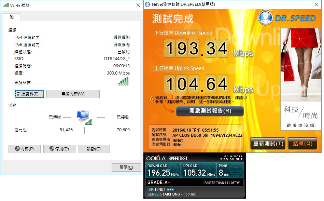Click the downlink speed 193.34 display
Screen dimensions: 324x201
click(x=196, y=49)
